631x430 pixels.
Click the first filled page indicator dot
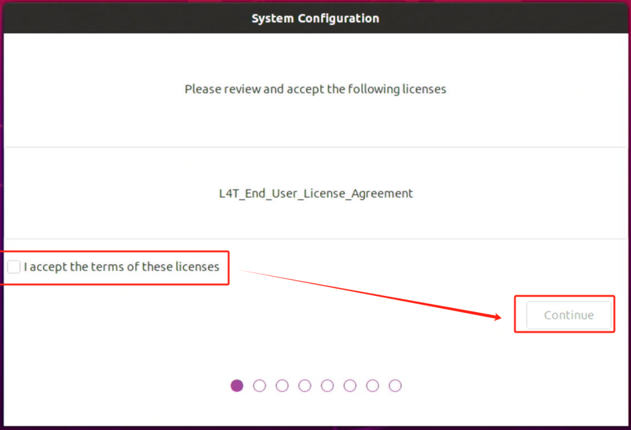[x=237, y=386]
